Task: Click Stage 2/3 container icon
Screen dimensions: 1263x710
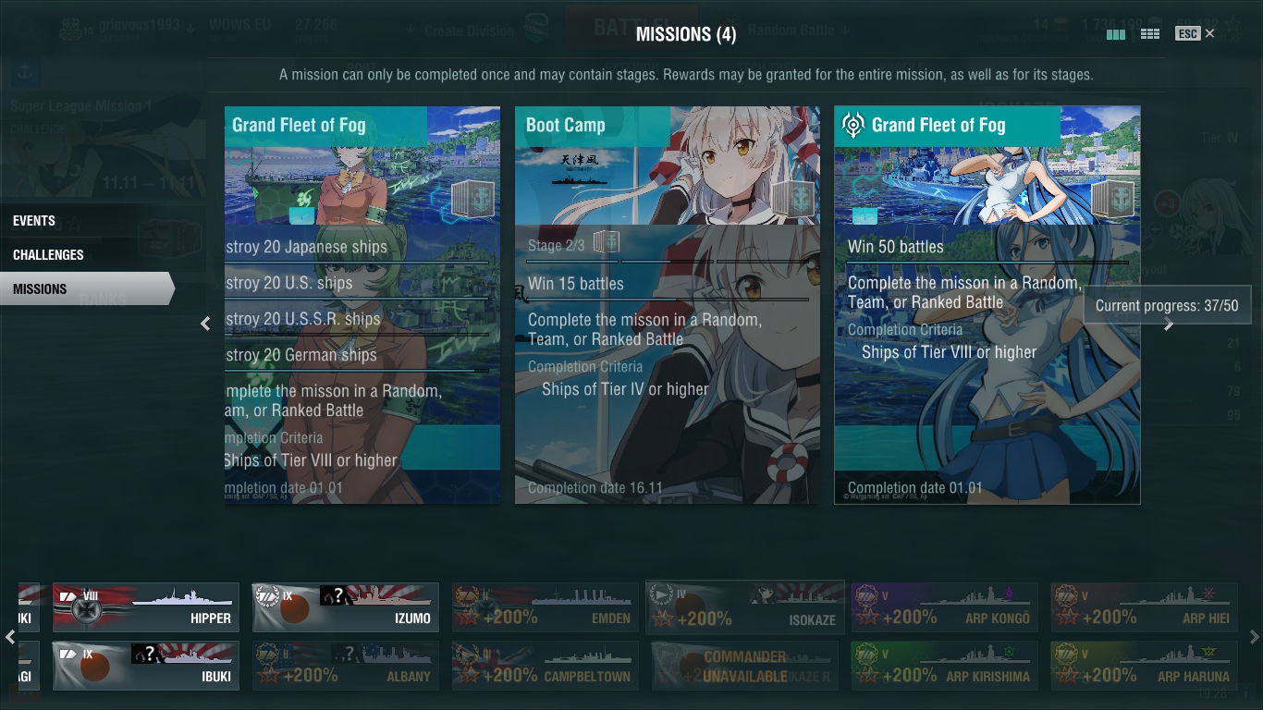Action: 606,242
